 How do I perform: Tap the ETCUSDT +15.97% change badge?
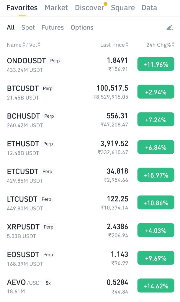156,175
